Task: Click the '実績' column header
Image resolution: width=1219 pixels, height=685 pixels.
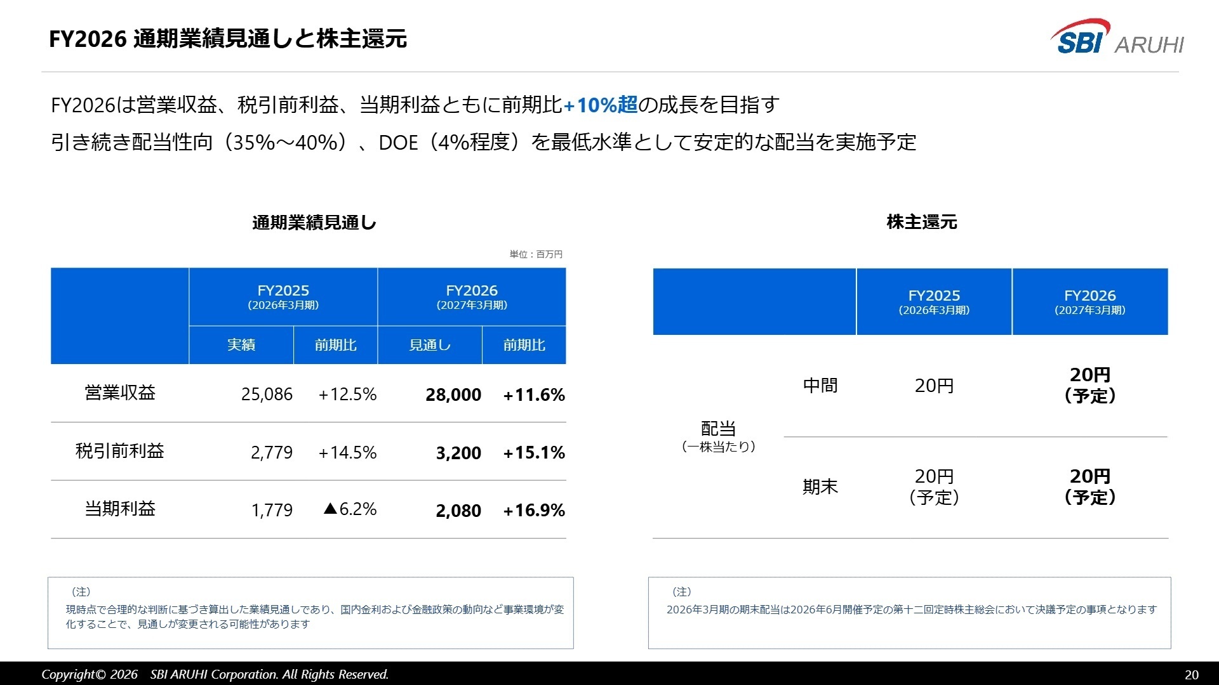Action: 241,345
